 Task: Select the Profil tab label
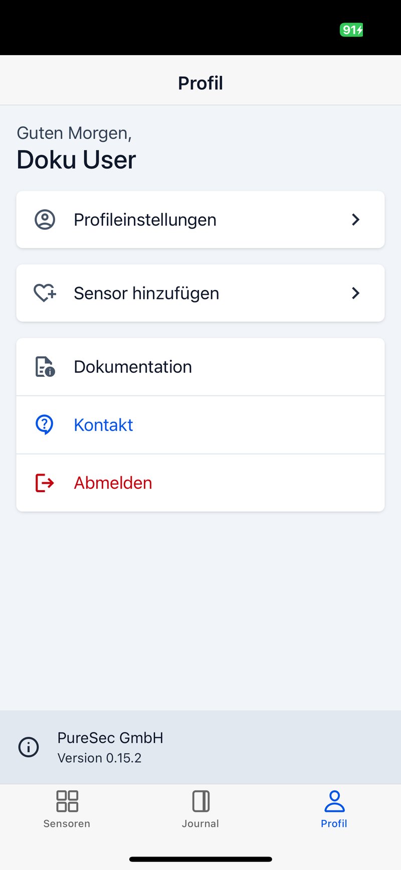[334, 823]
